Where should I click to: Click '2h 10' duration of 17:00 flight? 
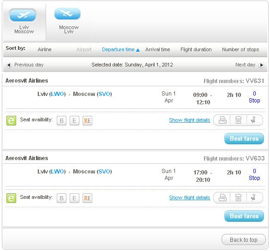pos(234,172)
